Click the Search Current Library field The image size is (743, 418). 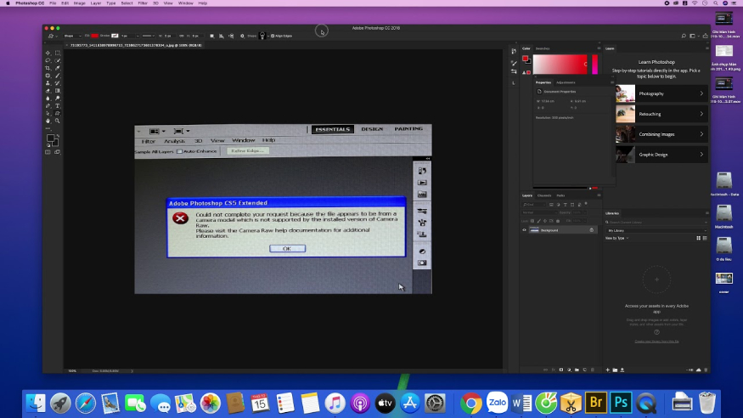tap(656, 222)
